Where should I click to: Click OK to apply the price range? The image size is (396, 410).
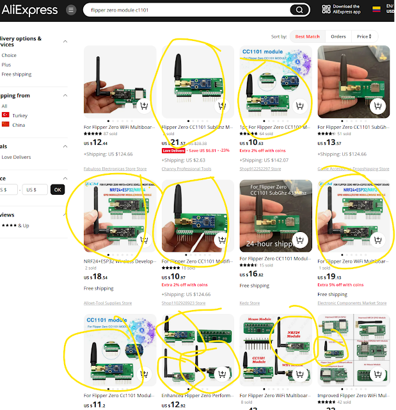[x=58, y=190]
